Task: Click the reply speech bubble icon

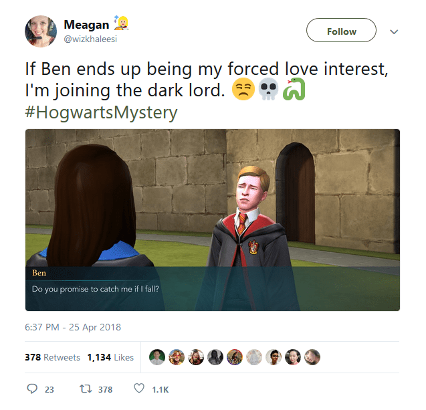Action: tap(32, 389)
